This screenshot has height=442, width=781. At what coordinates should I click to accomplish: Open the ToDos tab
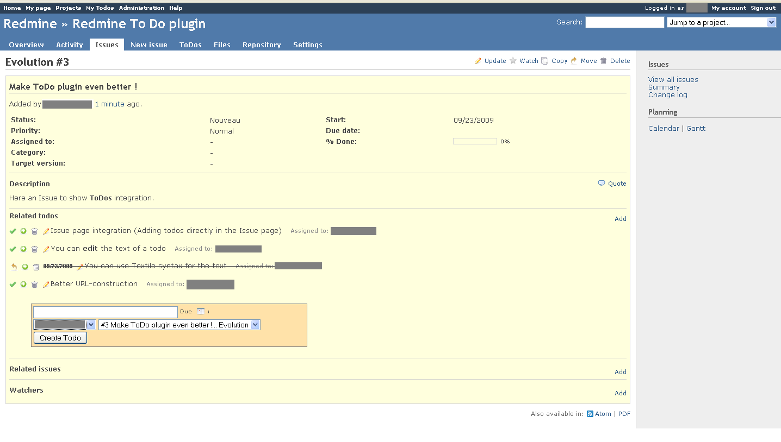click(x=191, y=45)
